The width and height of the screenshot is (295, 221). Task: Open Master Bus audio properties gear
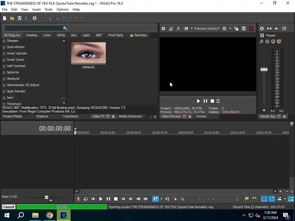262,28
